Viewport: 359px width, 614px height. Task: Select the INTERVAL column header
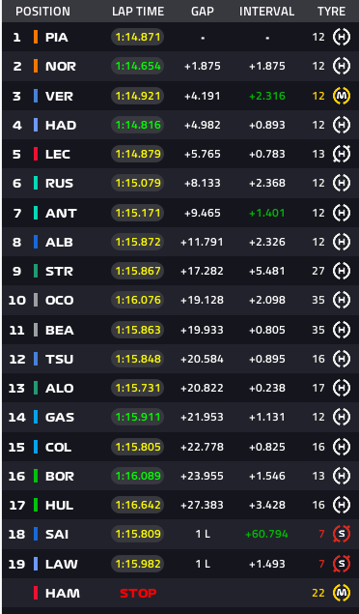point(266,12)
